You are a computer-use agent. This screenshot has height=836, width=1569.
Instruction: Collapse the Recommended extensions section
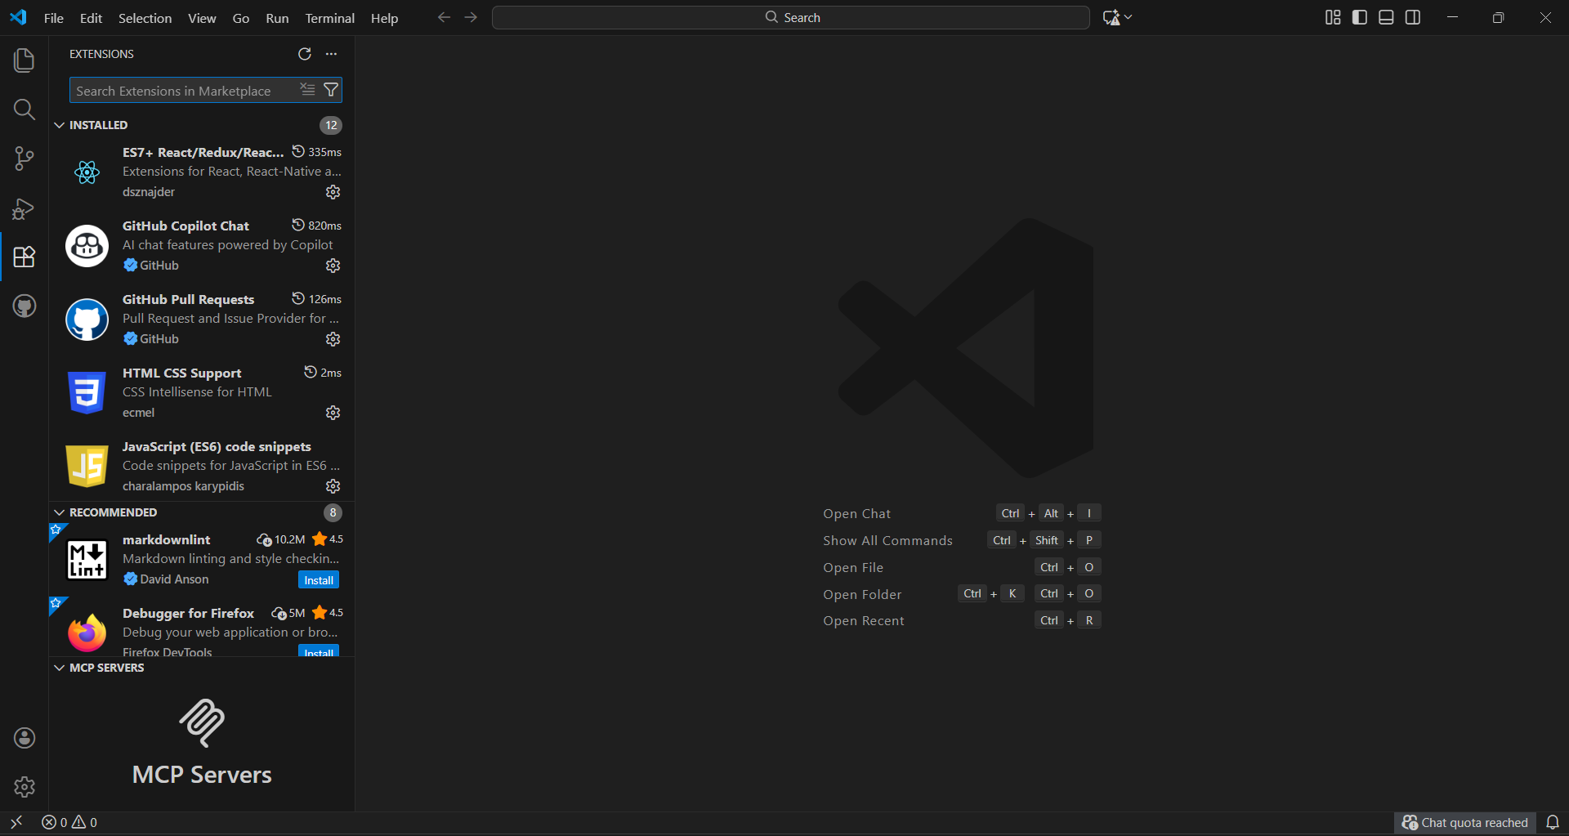(x=60, y=512)
